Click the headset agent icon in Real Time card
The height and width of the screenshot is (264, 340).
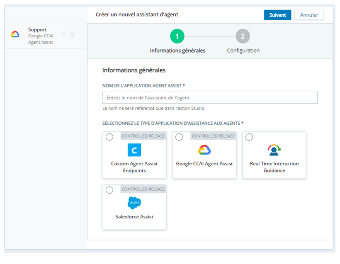tap(274, 150)
